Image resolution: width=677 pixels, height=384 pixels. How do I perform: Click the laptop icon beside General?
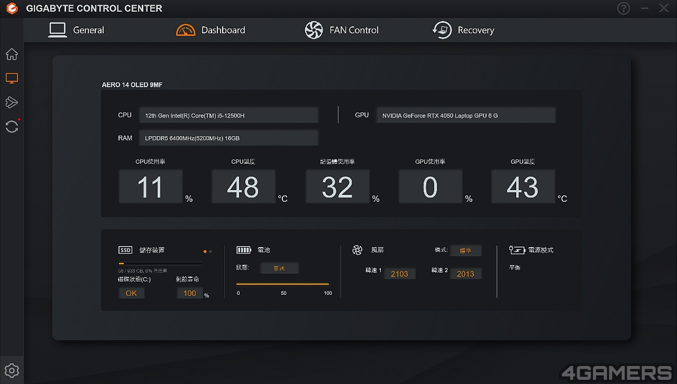coord(57,30)
